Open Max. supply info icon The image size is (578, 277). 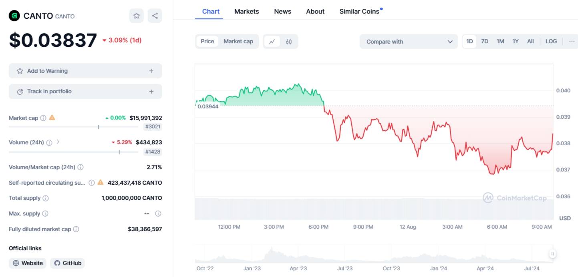tap(45, 213)
